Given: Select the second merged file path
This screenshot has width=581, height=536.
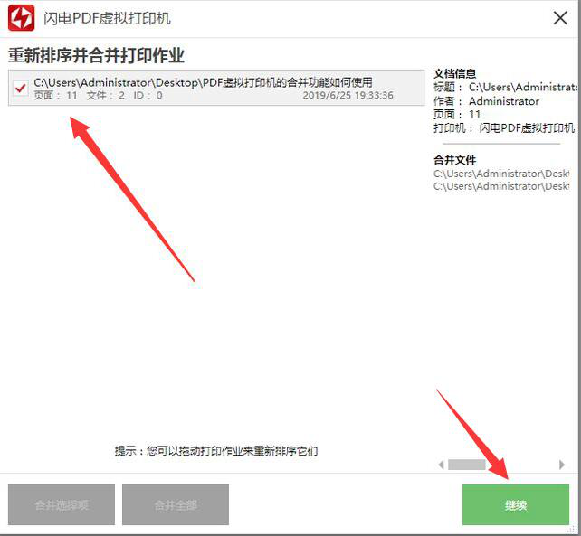Looking at the screenshot, I should 501,186.
